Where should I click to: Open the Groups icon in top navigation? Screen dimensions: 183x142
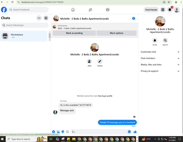[108, 10]
